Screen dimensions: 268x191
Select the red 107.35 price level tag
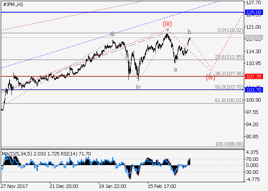coord(253,76)
